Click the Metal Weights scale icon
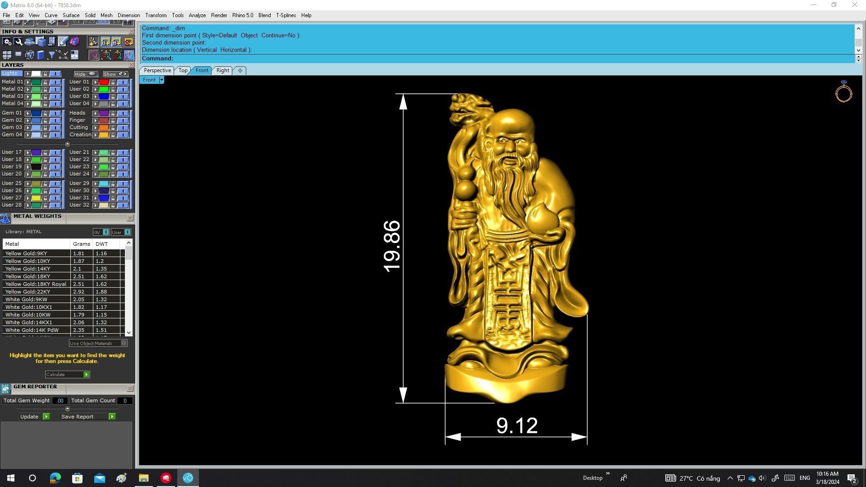 (x=5, y=219)
